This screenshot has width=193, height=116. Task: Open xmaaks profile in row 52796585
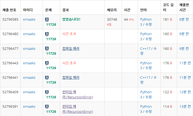tap(29, 19)
